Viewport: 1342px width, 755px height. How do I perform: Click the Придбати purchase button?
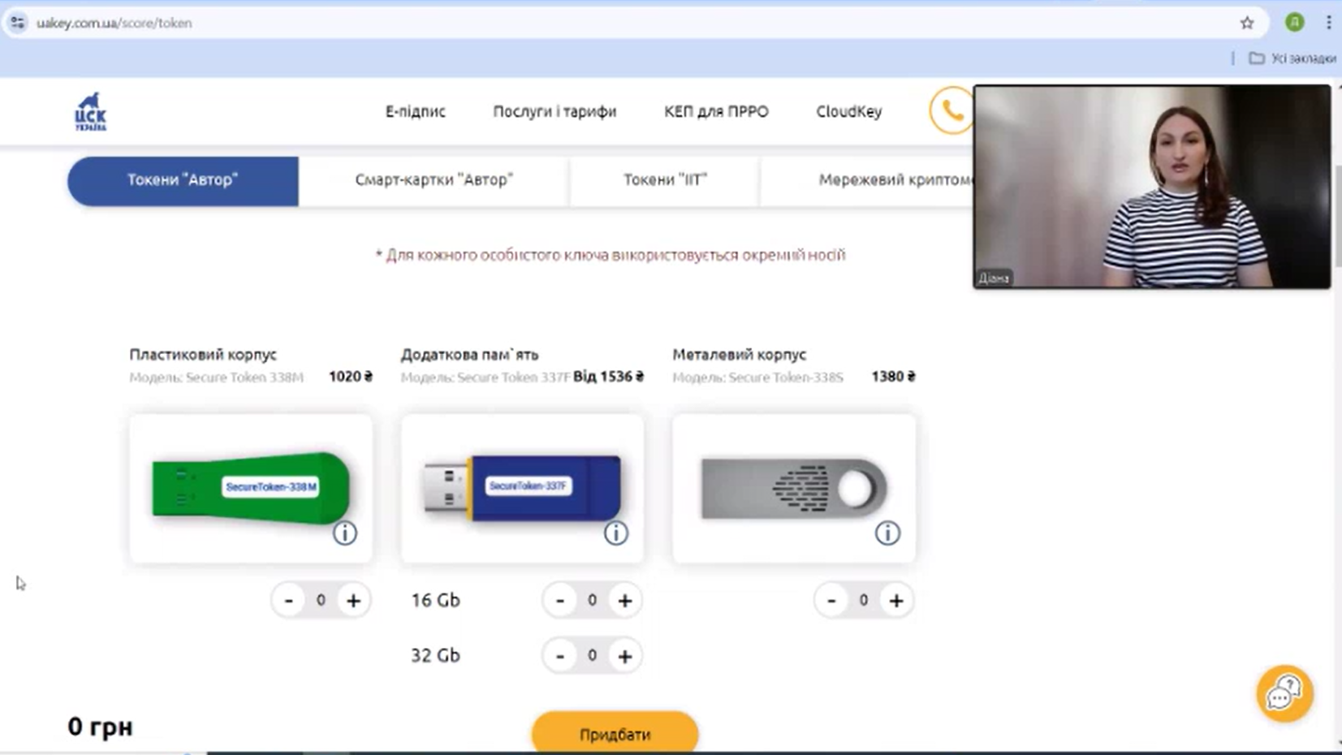click(x=615, y=733)
